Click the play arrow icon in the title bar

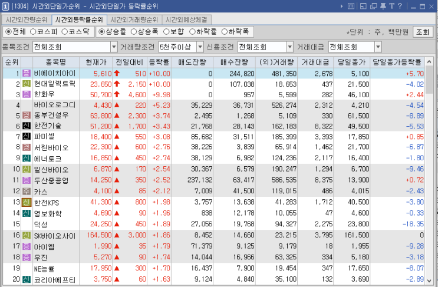pos(342,6)
